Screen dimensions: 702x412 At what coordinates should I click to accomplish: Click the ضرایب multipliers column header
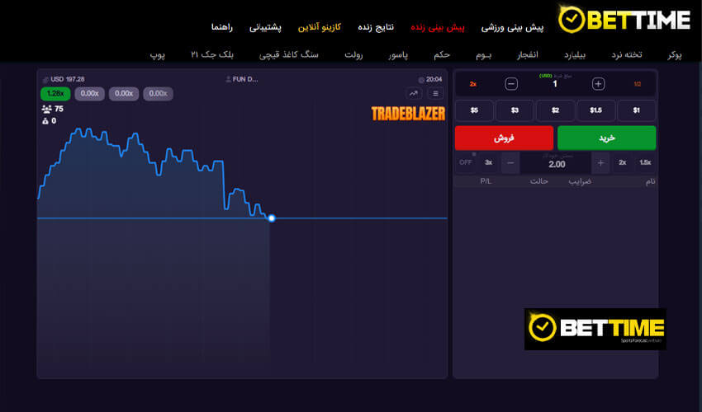tap(580, 181)
